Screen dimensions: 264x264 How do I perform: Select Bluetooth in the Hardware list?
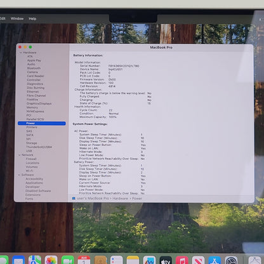tap(34, 68)
